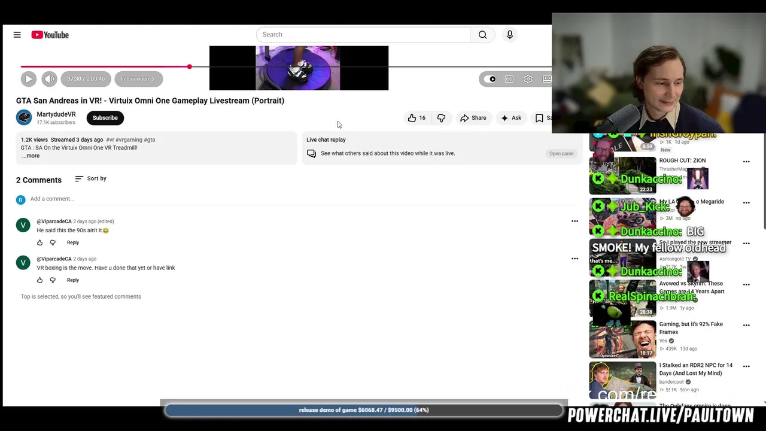Viewport: 766px width, 431px height.
Task: Click the 'Add a comment...' field
Action: click(304, 199)
